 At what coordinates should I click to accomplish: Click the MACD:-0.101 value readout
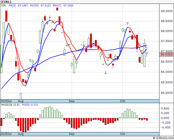point(30,105)
